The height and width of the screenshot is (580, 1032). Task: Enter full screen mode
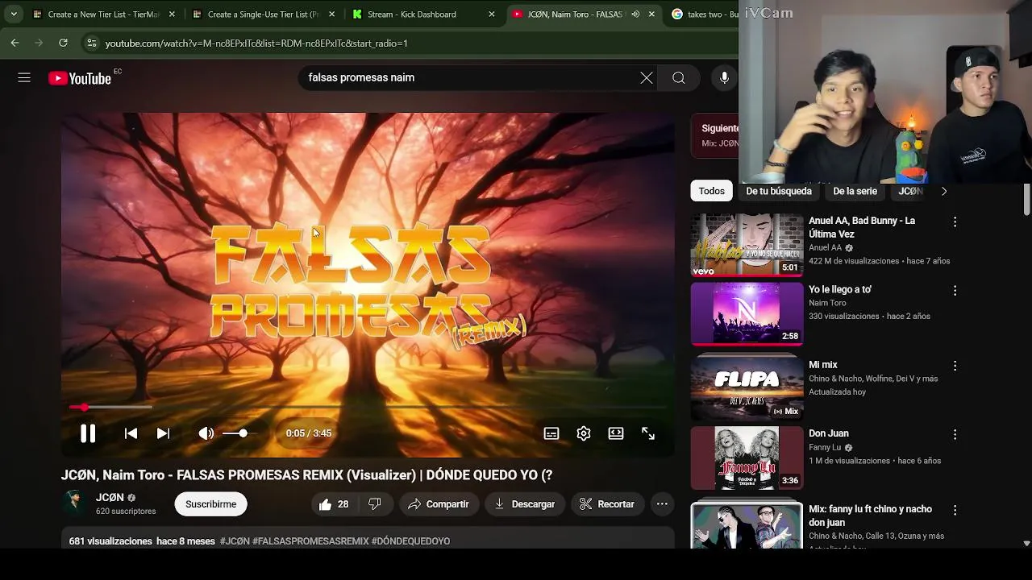648,433
